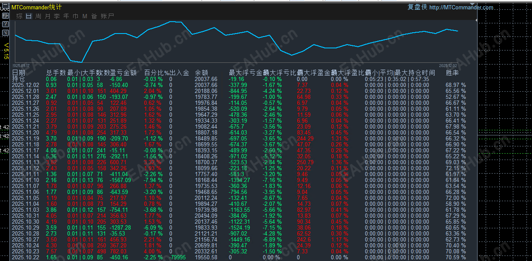
Task: Click floating loss ratio -7.16 %
Action: point(272,180)
